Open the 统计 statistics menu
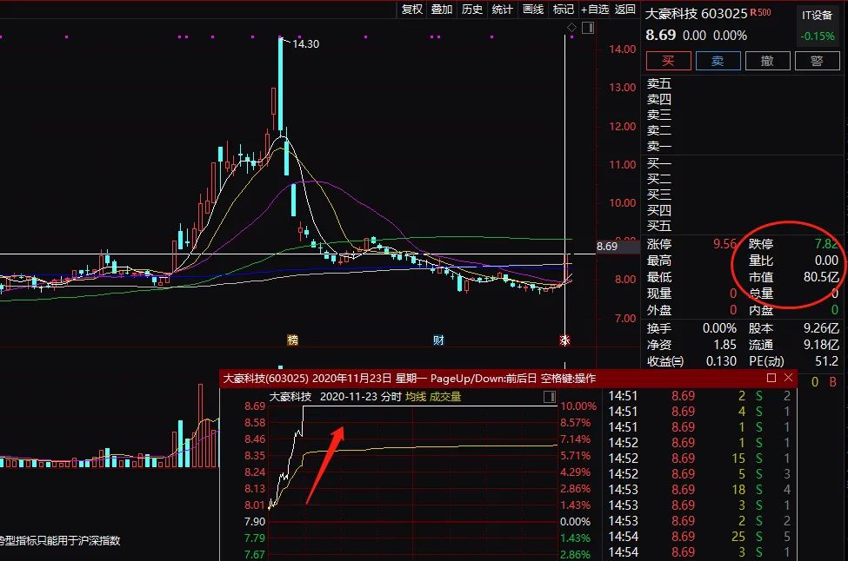Image resolution: width=848 pixels, height=561 pixels. coord(503,10)
